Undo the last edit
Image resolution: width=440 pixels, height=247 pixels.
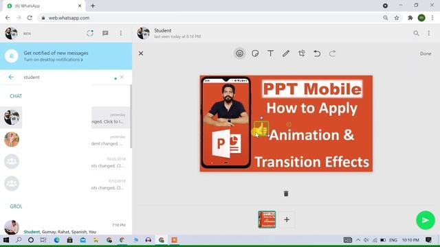coord(317,54)
